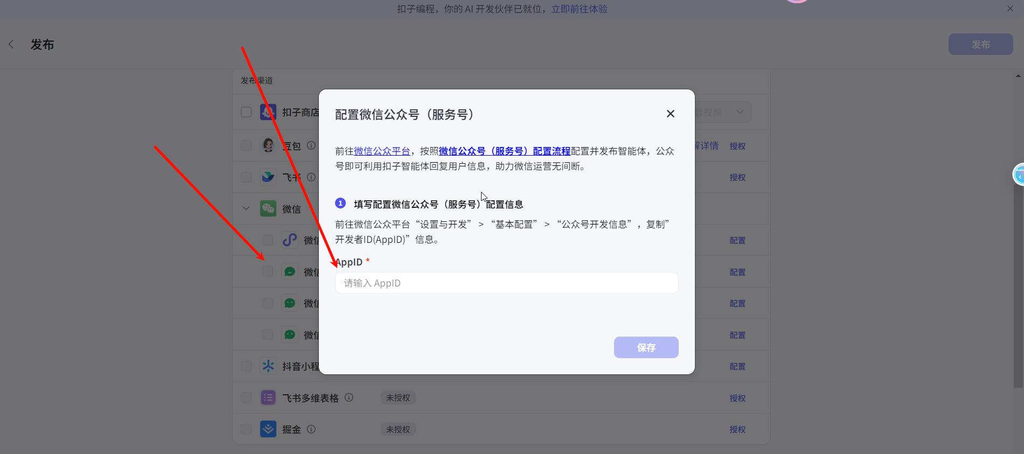Click the 发布渠道 section heading
The height and width of the screenshot is (454, 1024).
pos(257,80)
